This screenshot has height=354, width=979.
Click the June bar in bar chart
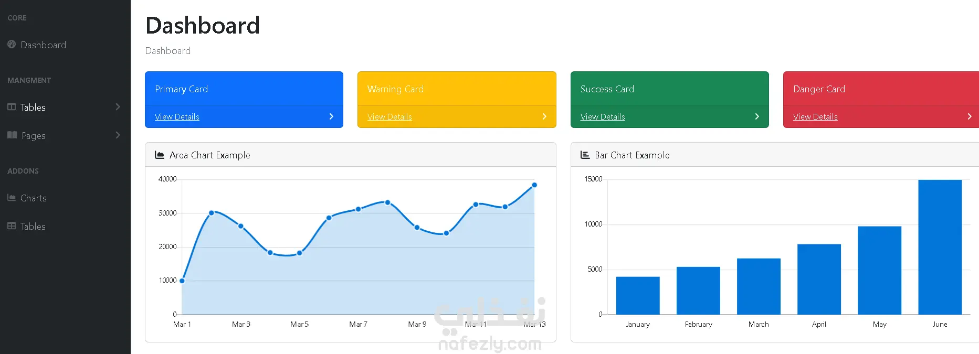(940, 247)
